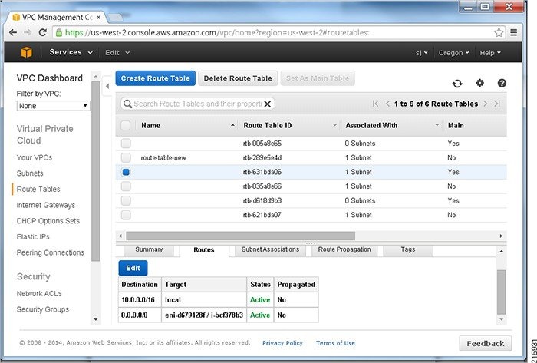Open Network ACLs in sidebar
This screenshot has height=363, width=537.
point(39,293)
